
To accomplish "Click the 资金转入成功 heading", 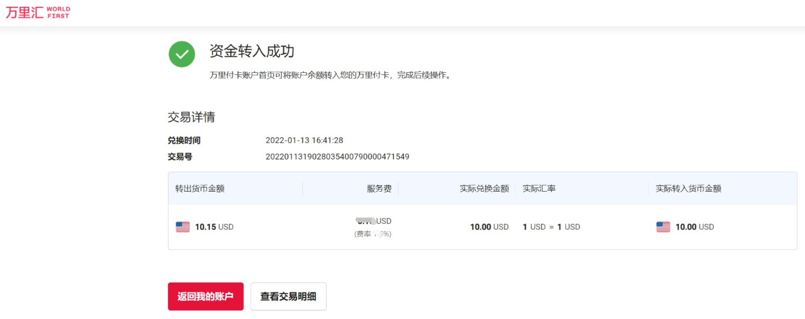I will [252, 51].
